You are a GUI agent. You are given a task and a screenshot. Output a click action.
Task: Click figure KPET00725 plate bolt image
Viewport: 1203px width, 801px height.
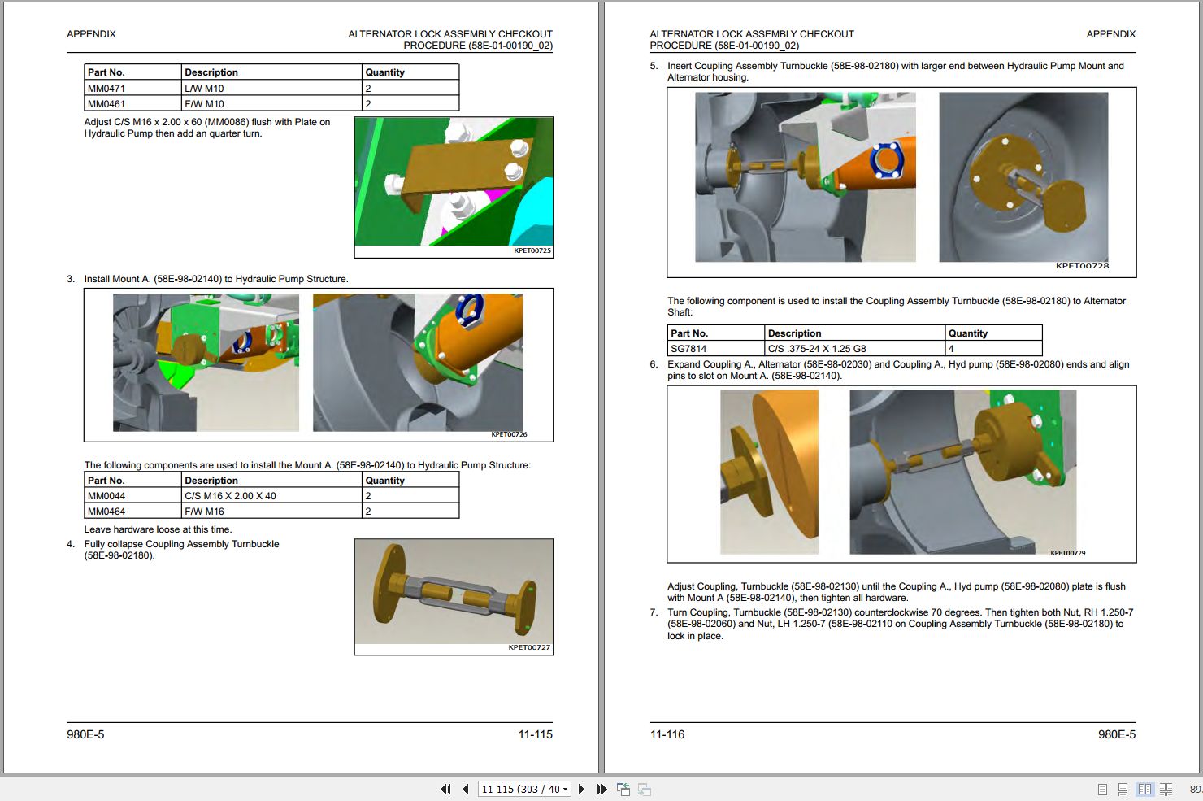pyautogui.click(x=454, y=181)
